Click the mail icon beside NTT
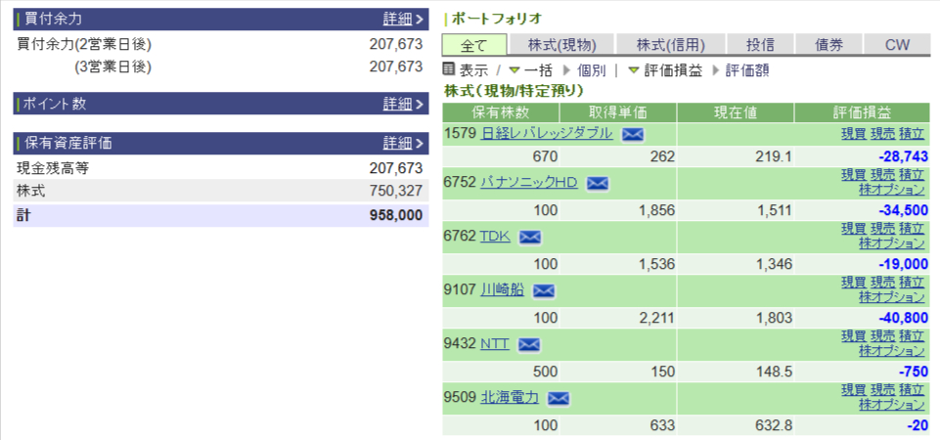The width and height of the screenshot is (940, 440). tap(529, 345)
